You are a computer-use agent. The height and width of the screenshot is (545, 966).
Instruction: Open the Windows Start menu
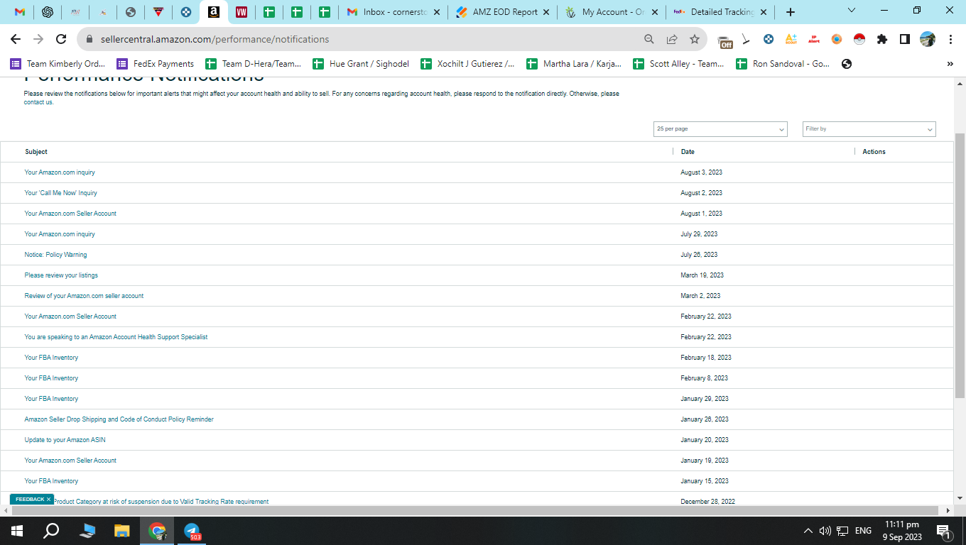click(17, 531)
